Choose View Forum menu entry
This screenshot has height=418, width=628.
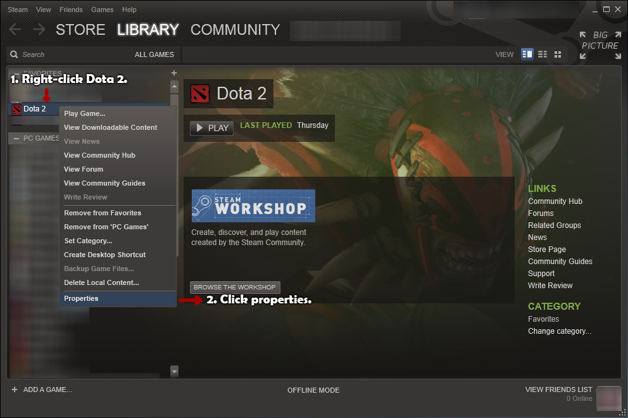[x=118, y=169]
